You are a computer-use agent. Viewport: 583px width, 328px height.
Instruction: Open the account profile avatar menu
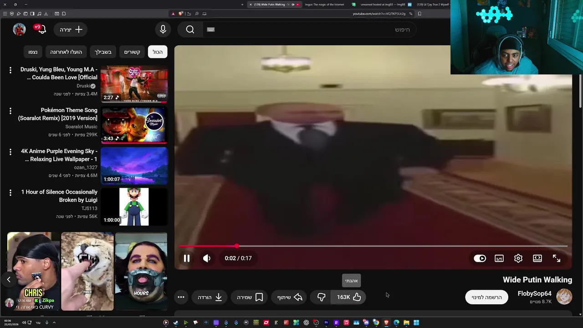click(19, 30)
